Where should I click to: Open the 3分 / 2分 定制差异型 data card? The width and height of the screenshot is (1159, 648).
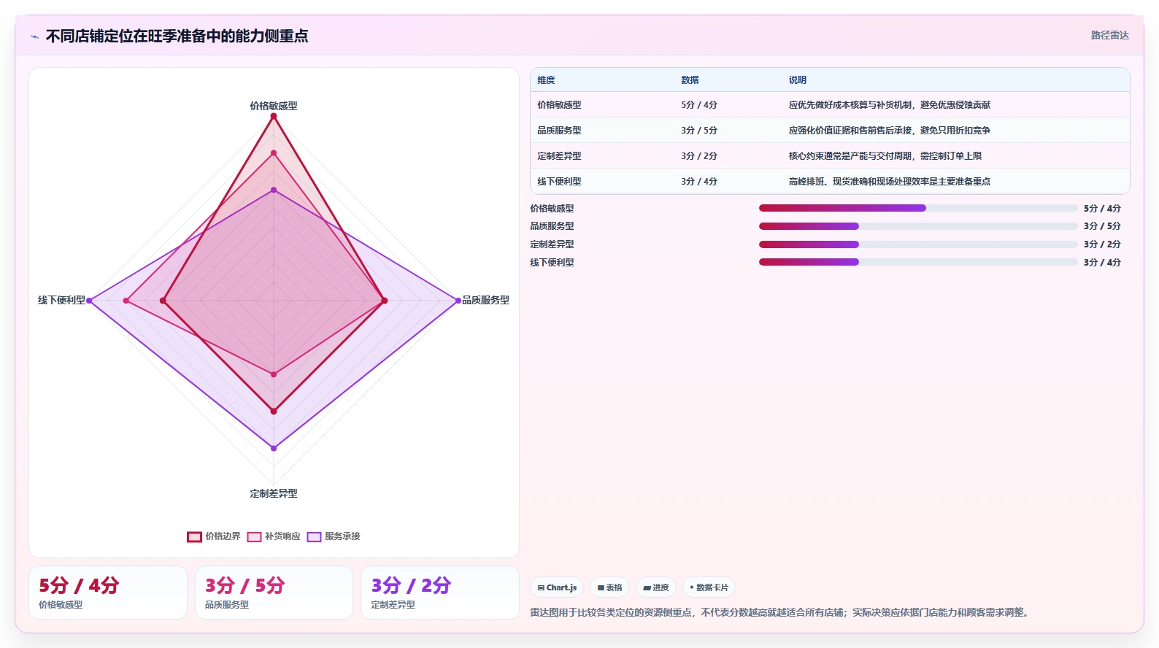click(x=440, y=593)
